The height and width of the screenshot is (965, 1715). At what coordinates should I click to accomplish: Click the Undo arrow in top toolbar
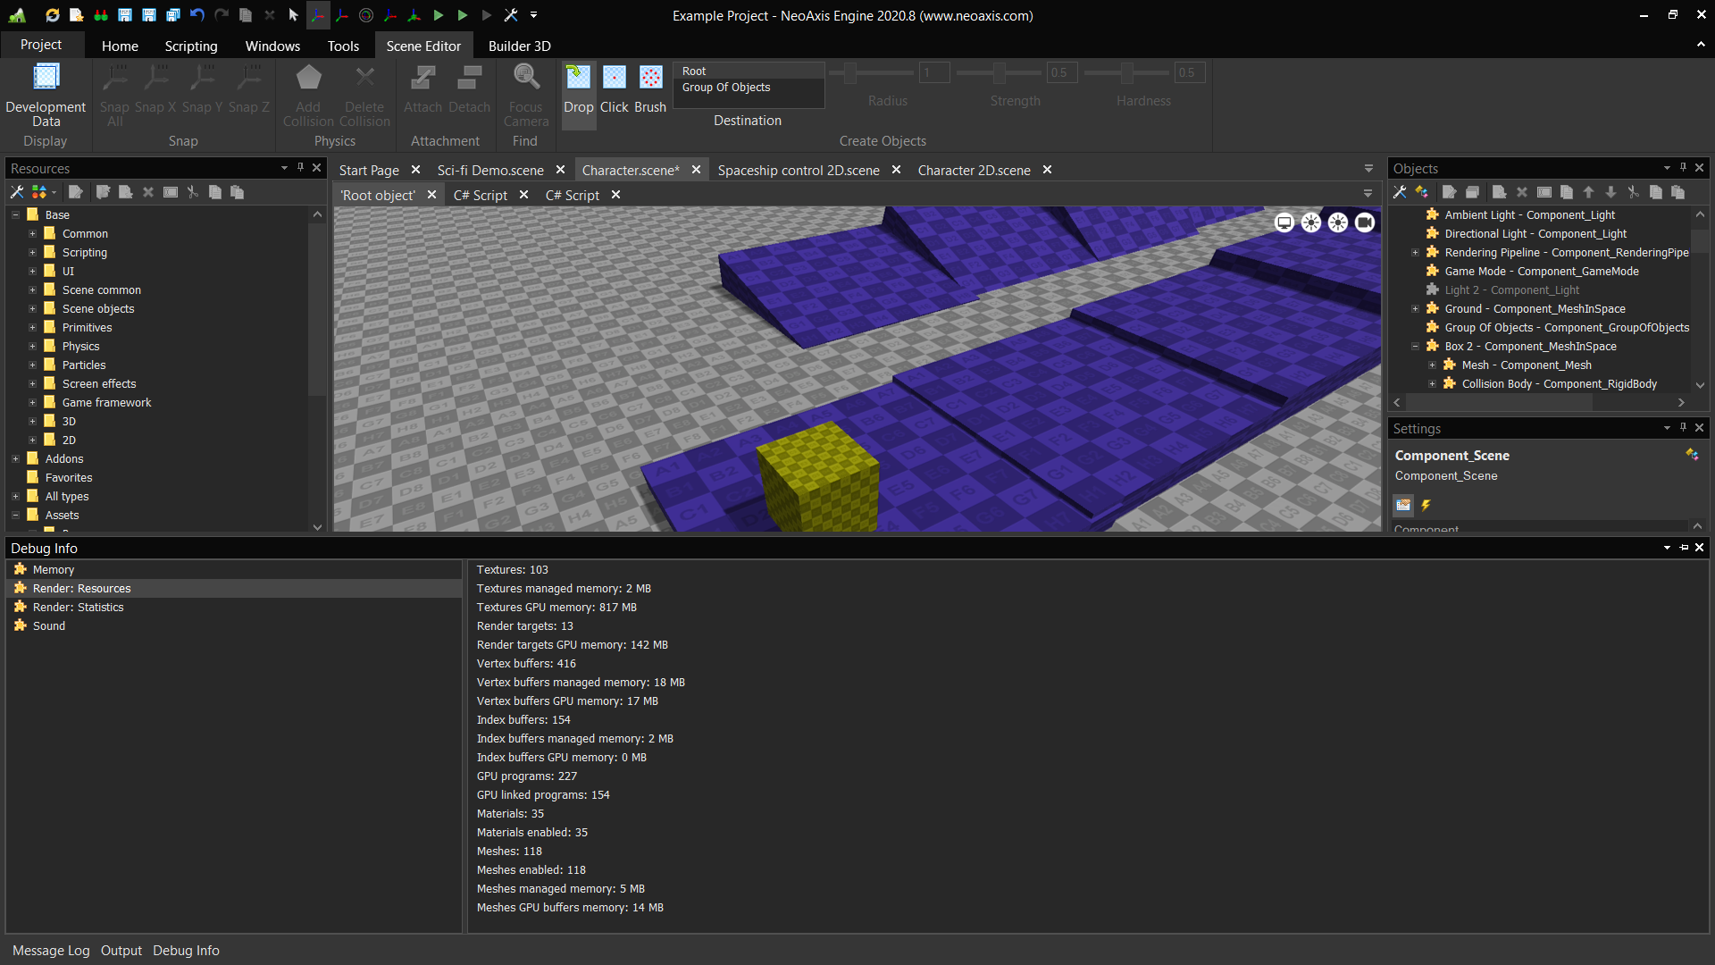click(197, 15)
